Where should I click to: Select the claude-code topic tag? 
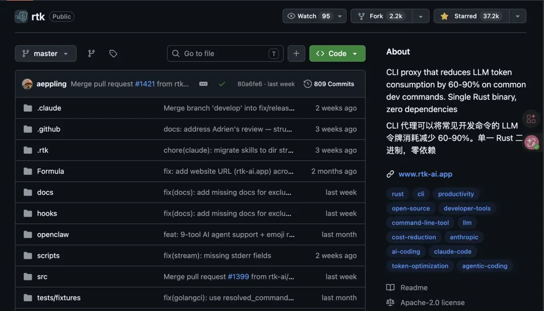pyautogui.click(x=452, y=252)
